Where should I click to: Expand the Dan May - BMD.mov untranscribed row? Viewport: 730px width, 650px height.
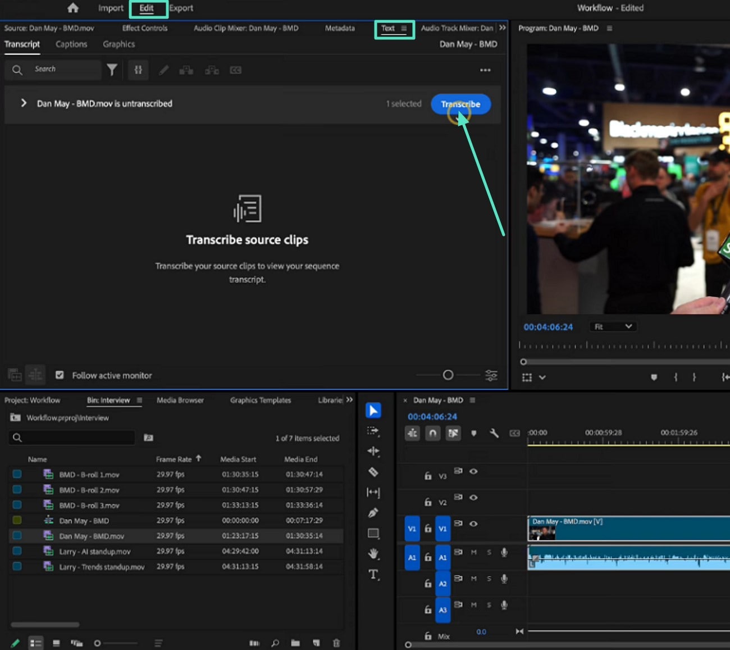tap(24, 103)
